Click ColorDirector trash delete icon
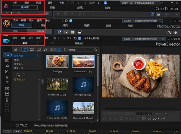This screenshot has height=134, width=181. point(80,14)
